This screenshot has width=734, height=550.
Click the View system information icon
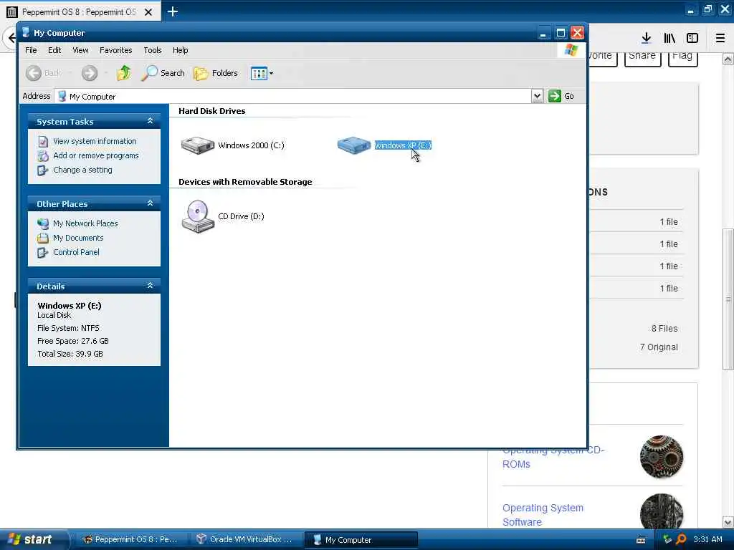click(42, 141)
